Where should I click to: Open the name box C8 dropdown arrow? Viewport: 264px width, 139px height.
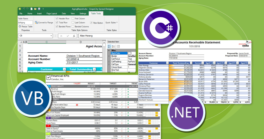coord(51,36)
